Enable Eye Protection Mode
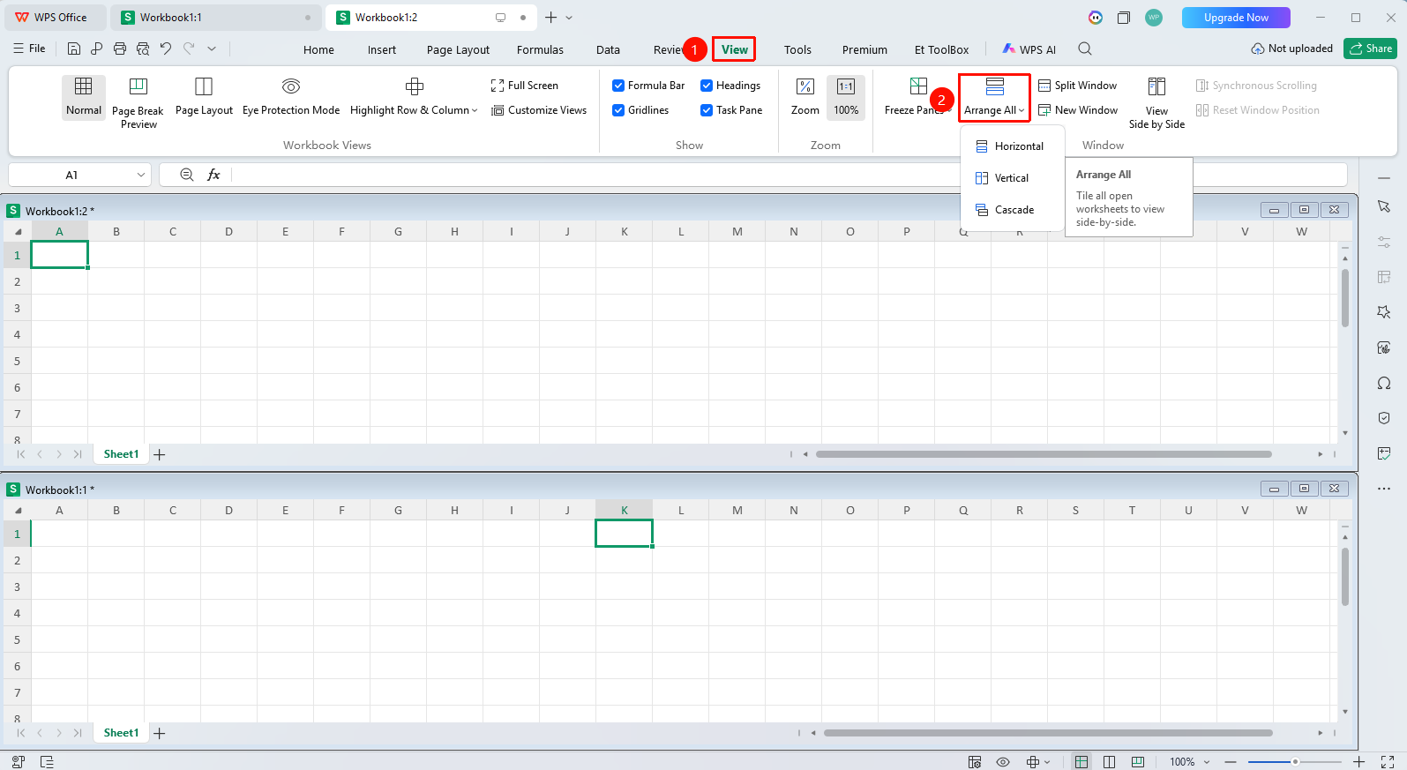The image size is (1407, 770). pos(291,97)
